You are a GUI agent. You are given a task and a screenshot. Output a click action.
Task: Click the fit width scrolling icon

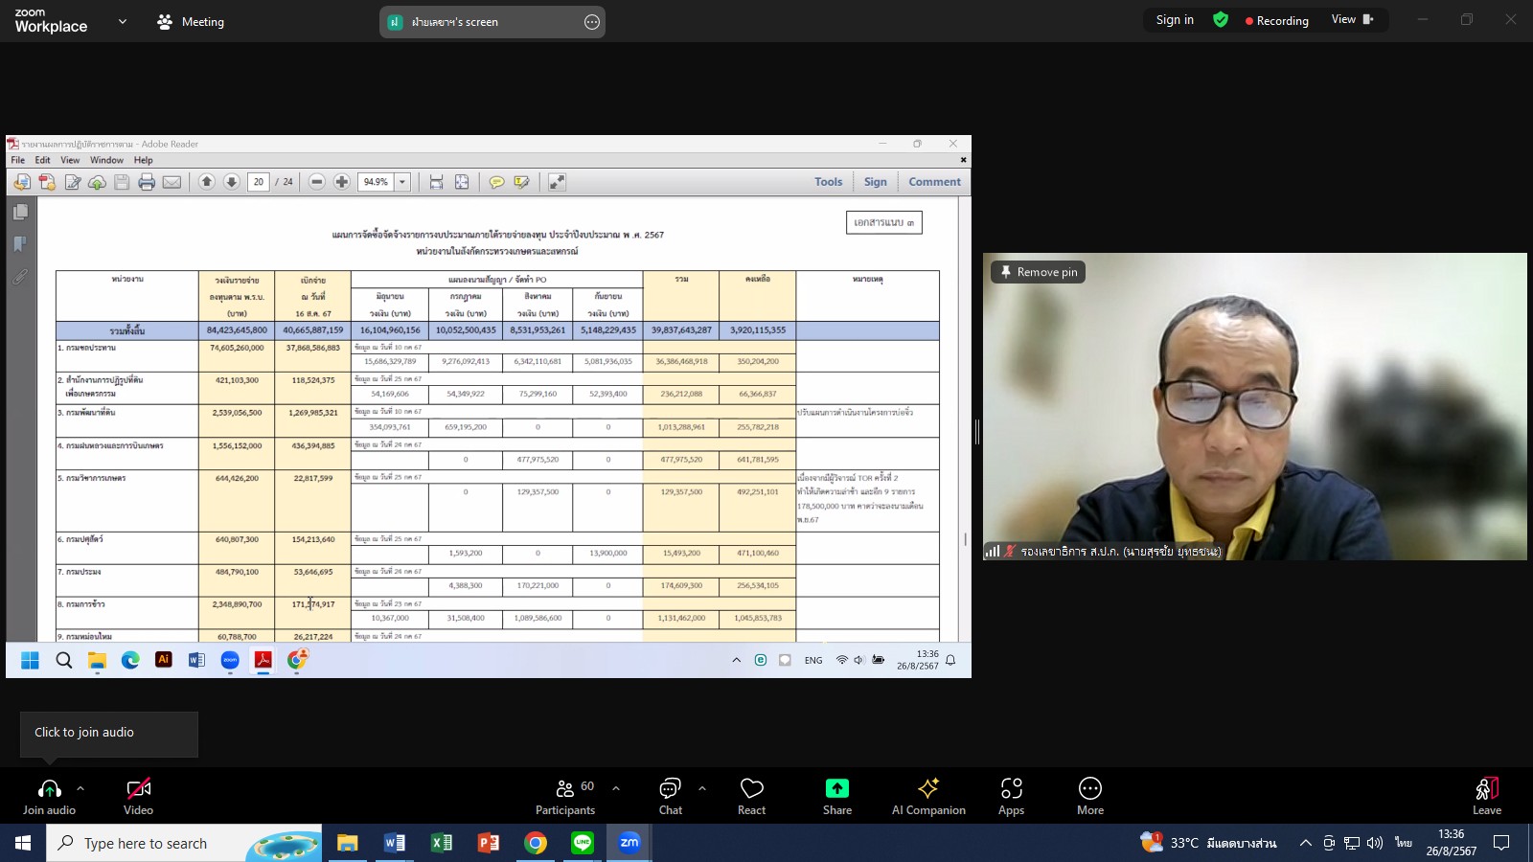tap(436, 182)
